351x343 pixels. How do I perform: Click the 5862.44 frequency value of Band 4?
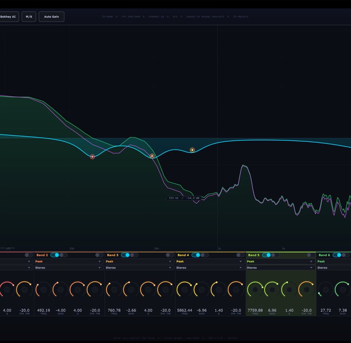[185, 310]
